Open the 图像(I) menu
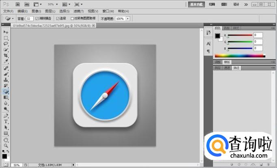Screen dimensions: 277x168 [37, 11]
